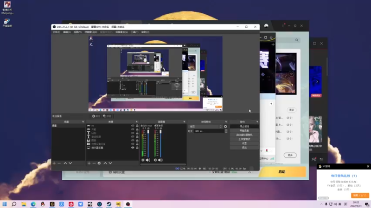Image resolution: width=371 pixels, height=208 pixels.
Task: Open the View menu in OBS
Action: pyautogui.click(x=77, y=32)
